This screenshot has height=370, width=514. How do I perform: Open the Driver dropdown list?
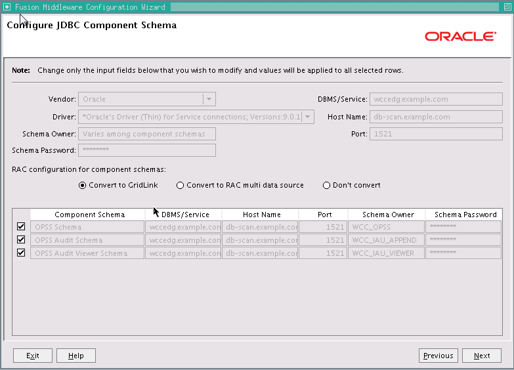307,117
